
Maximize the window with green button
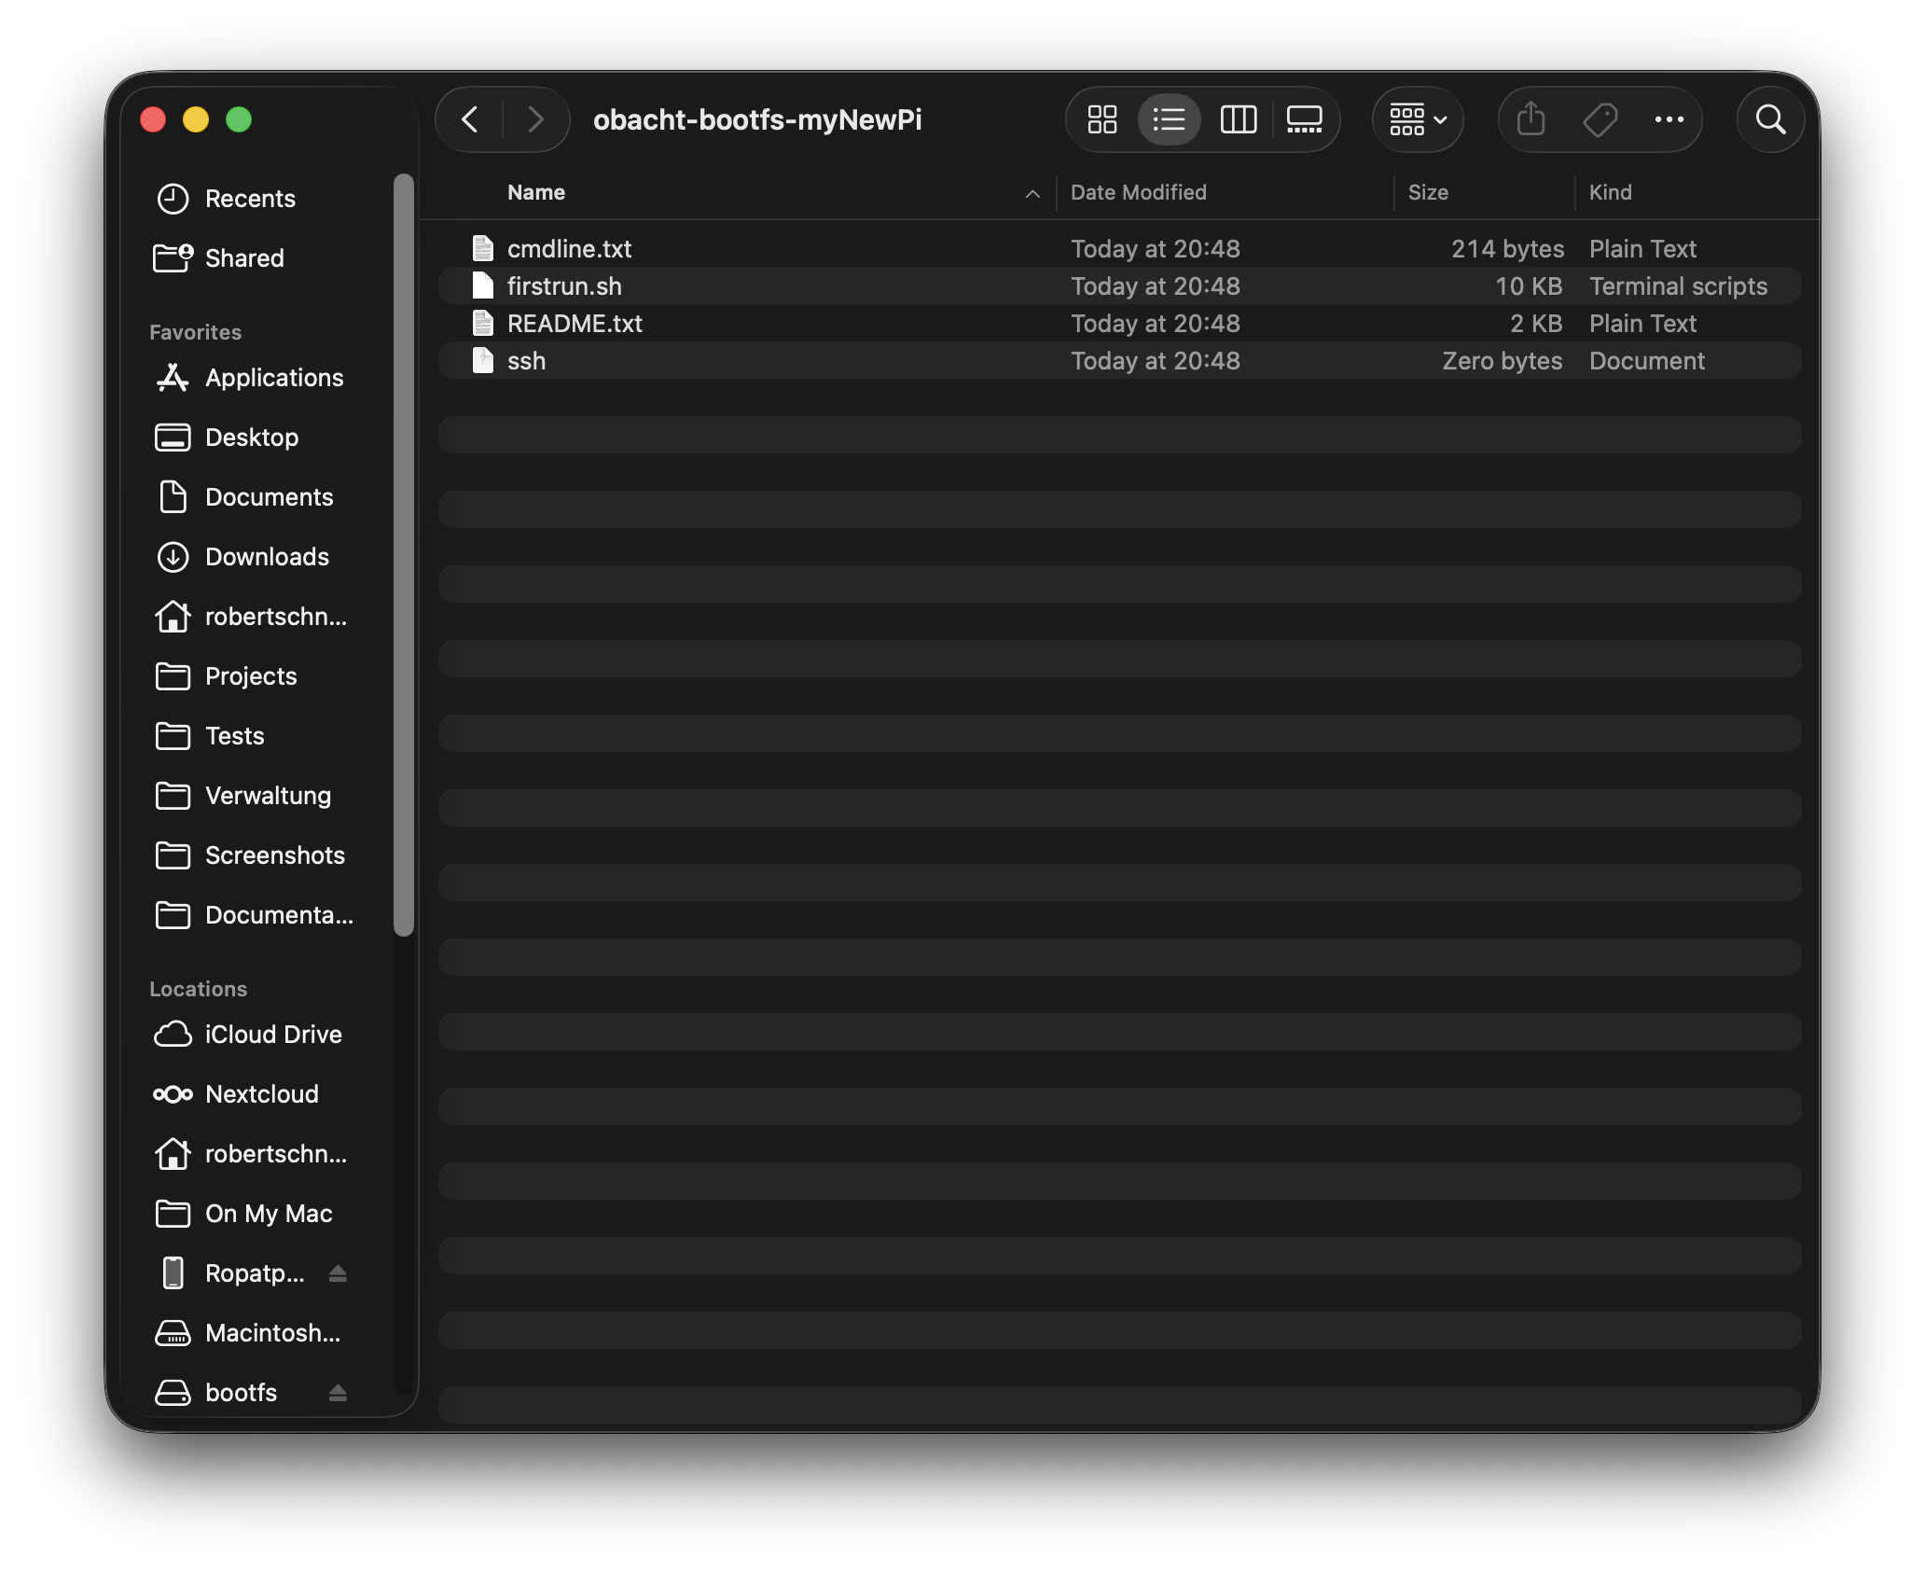(239, 119)
